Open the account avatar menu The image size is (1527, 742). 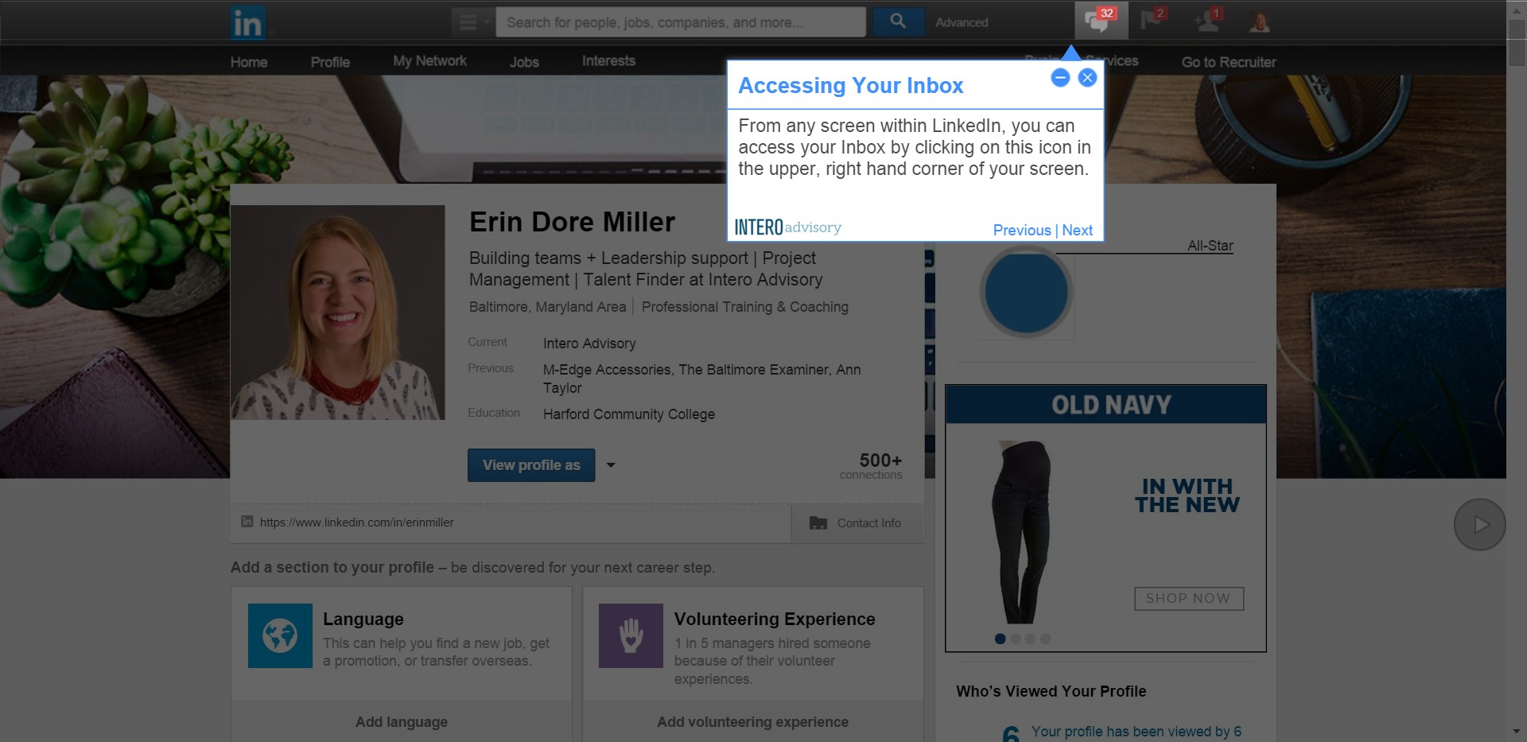(1259, 21)
